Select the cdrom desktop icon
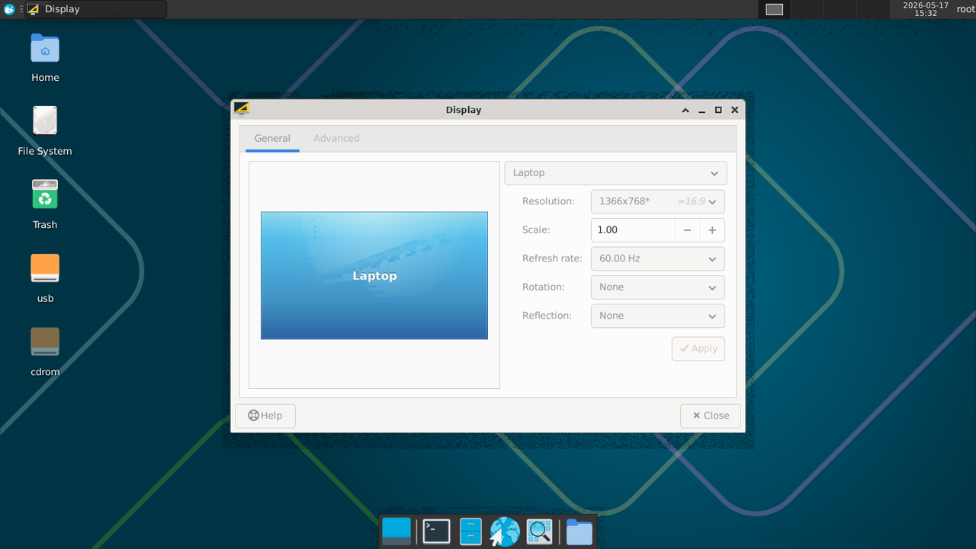 45,352
